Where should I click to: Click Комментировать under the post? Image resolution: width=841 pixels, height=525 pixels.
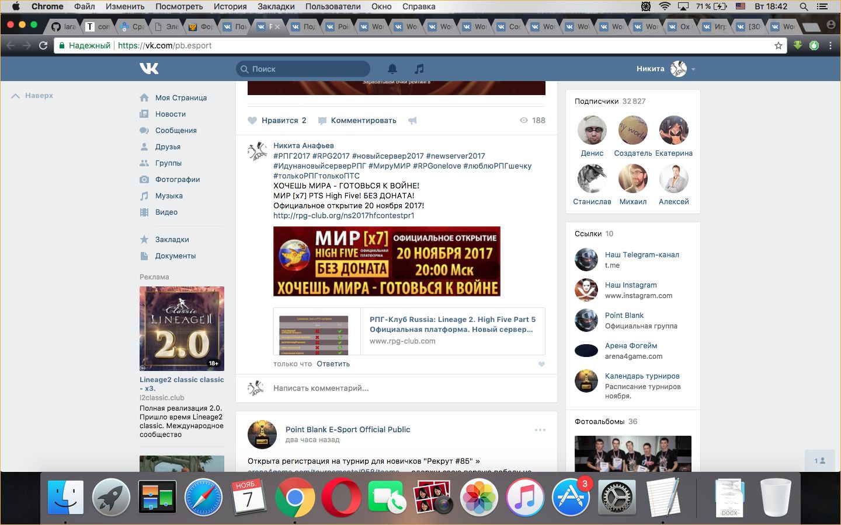pyautogui.click(x=357, y=121)
